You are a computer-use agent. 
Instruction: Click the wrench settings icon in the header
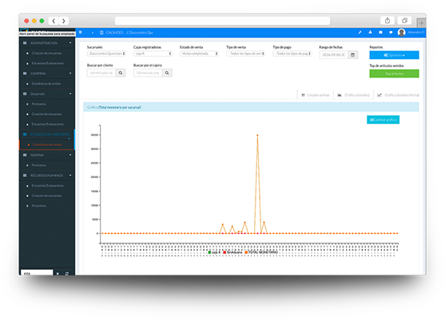(360, 32)
